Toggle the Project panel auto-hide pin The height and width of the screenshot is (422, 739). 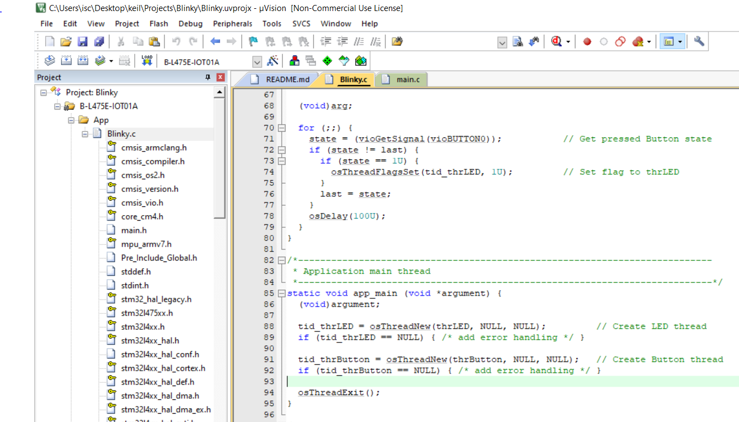coord(208,78)
